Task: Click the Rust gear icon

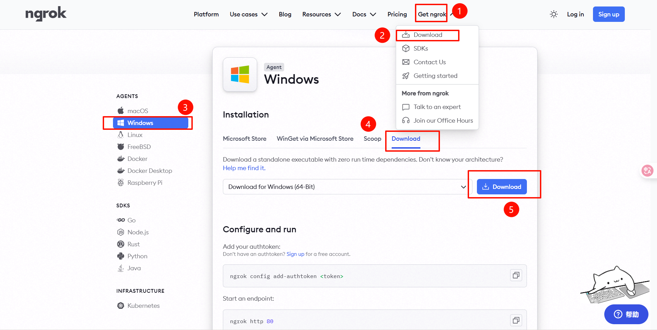Action: click(x=121, y=244)
